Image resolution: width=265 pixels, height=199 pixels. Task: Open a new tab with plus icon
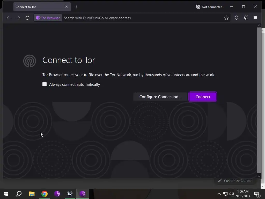pos(76,7)
